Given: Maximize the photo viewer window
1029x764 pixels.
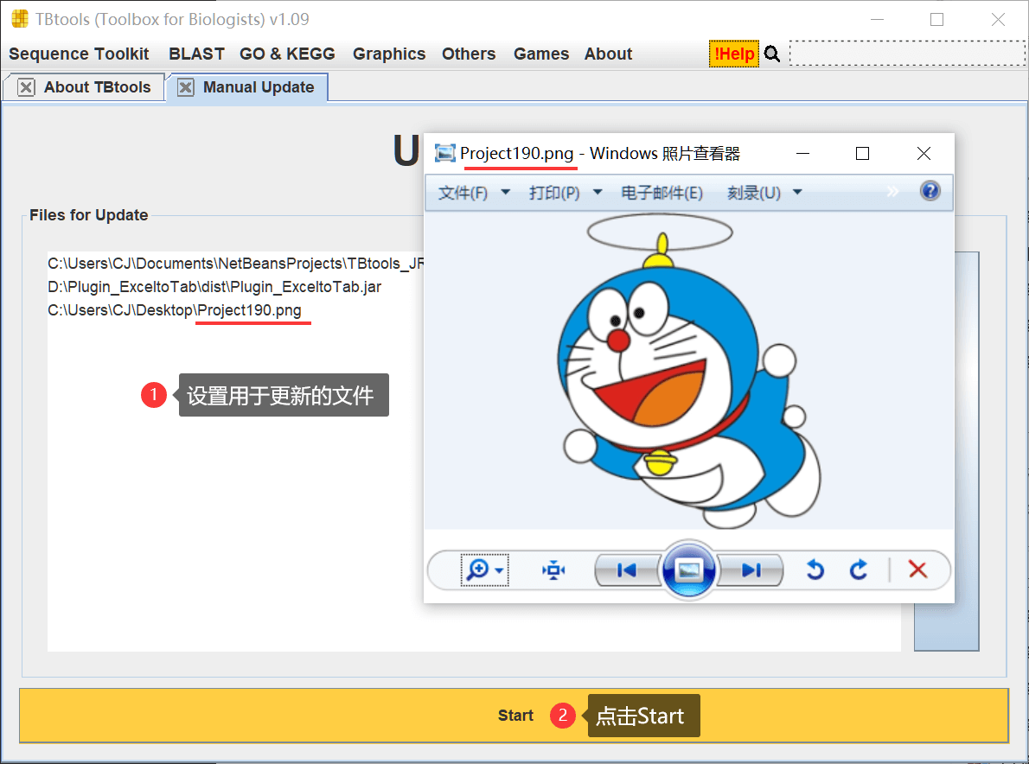Looking at the screenshot, I should (x=862, y=154).
